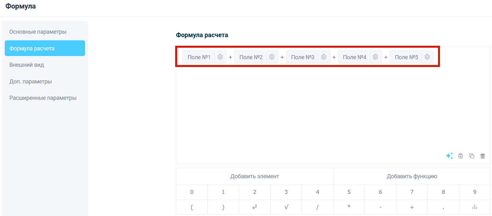Insert digit 5 from keypad
492x216 pixels.
[x=349, y=192]
